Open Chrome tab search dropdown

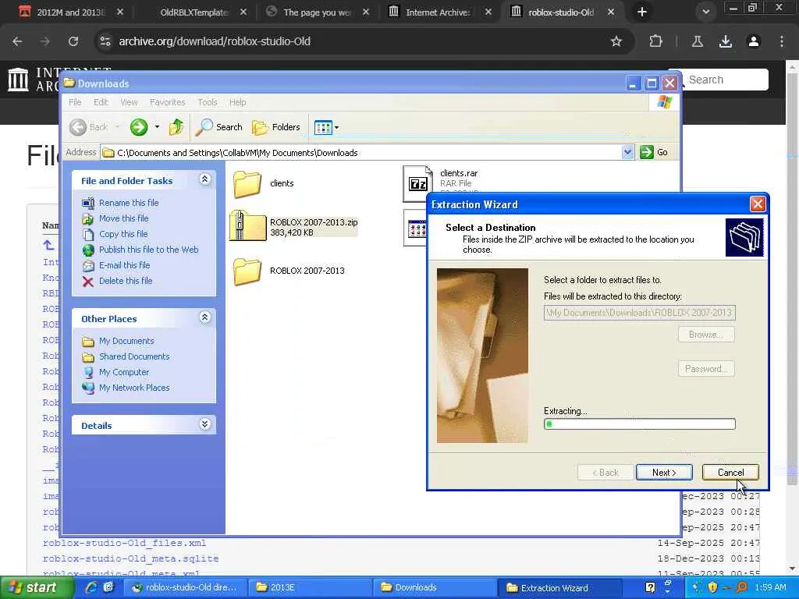[705, 12]
